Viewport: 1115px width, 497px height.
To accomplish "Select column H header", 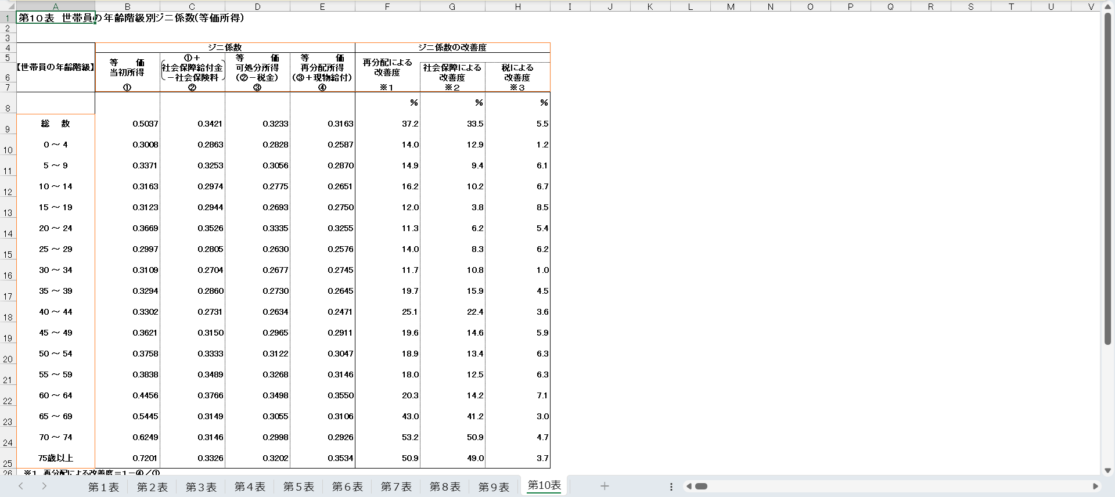I will [x=517, y=7].
